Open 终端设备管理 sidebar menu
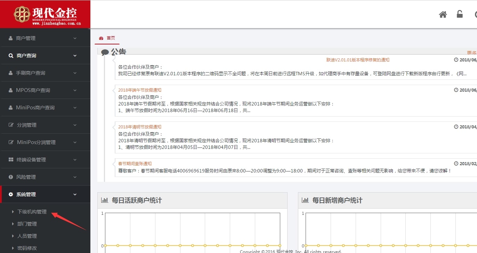Viewport: 477px width, 253px height. [x=45, y=160]
